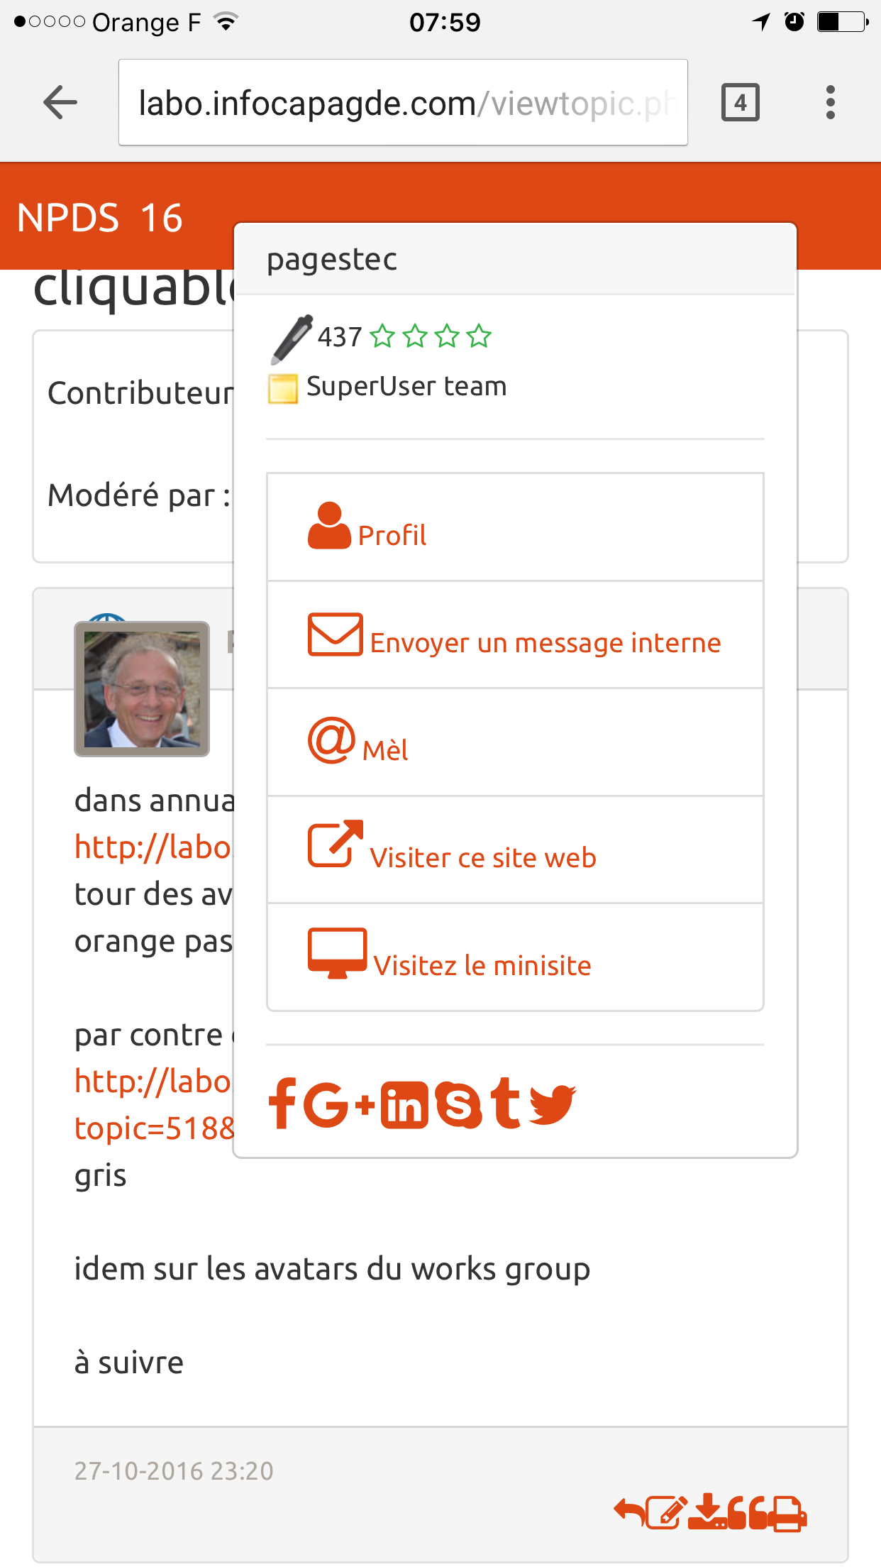Open the Twitter bird icon
The width and height of the screenshot is (881, 1567).
click(x=552, y=1104)
